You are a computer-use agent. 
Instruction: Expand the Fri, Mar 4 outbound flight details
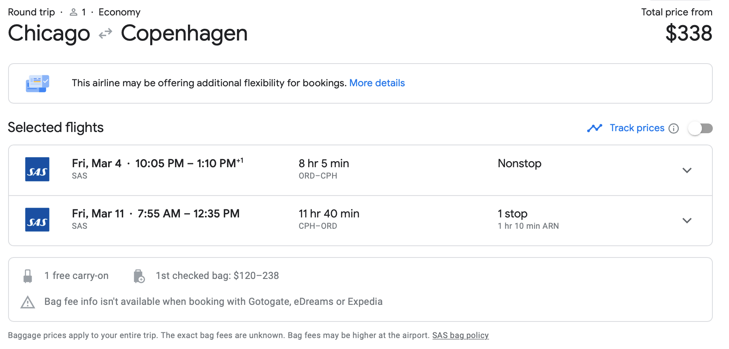tap(686, 170)
